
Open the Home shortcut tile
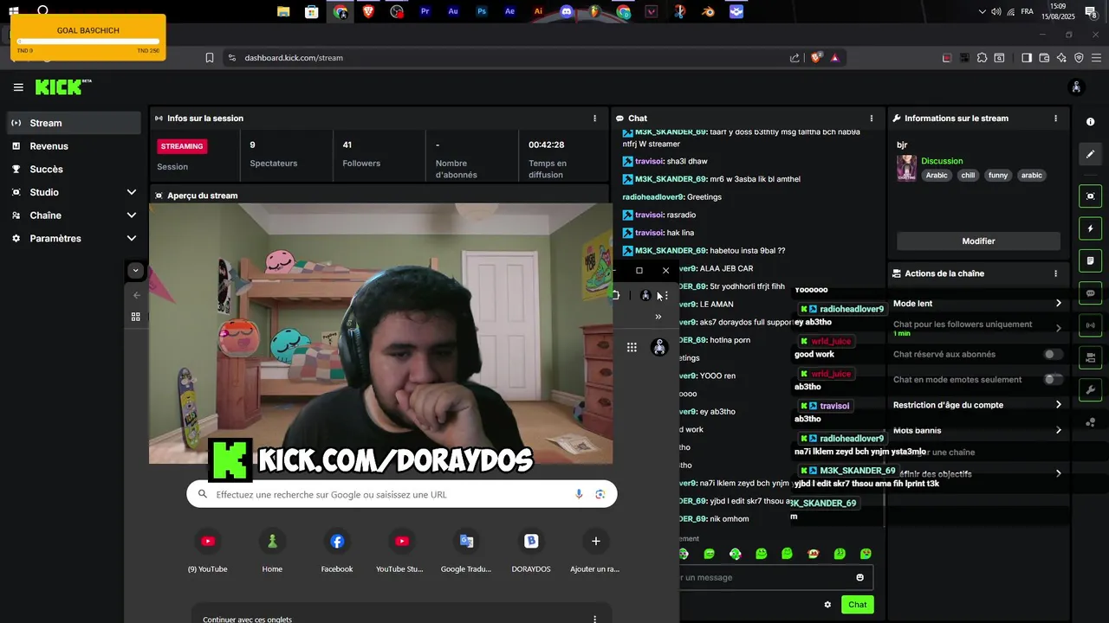[272, 551]
